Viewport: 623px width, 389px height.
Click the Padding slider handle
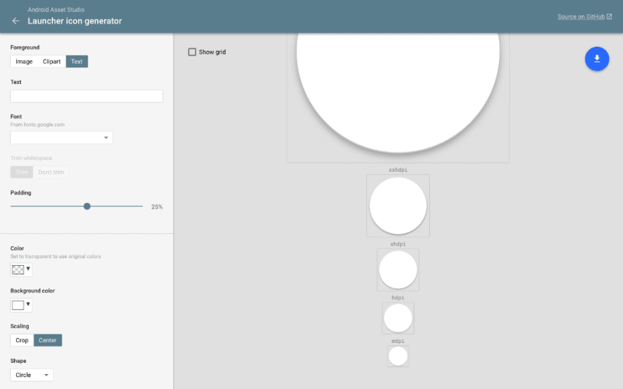pyautogui.click(x=87, y=207)
